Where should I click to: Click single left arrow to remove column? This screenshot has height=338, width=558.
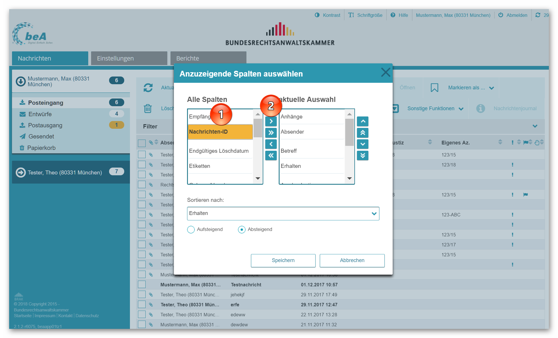tap(271, 144)
